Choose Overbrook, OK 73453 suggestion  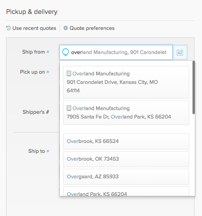[126, 159]
